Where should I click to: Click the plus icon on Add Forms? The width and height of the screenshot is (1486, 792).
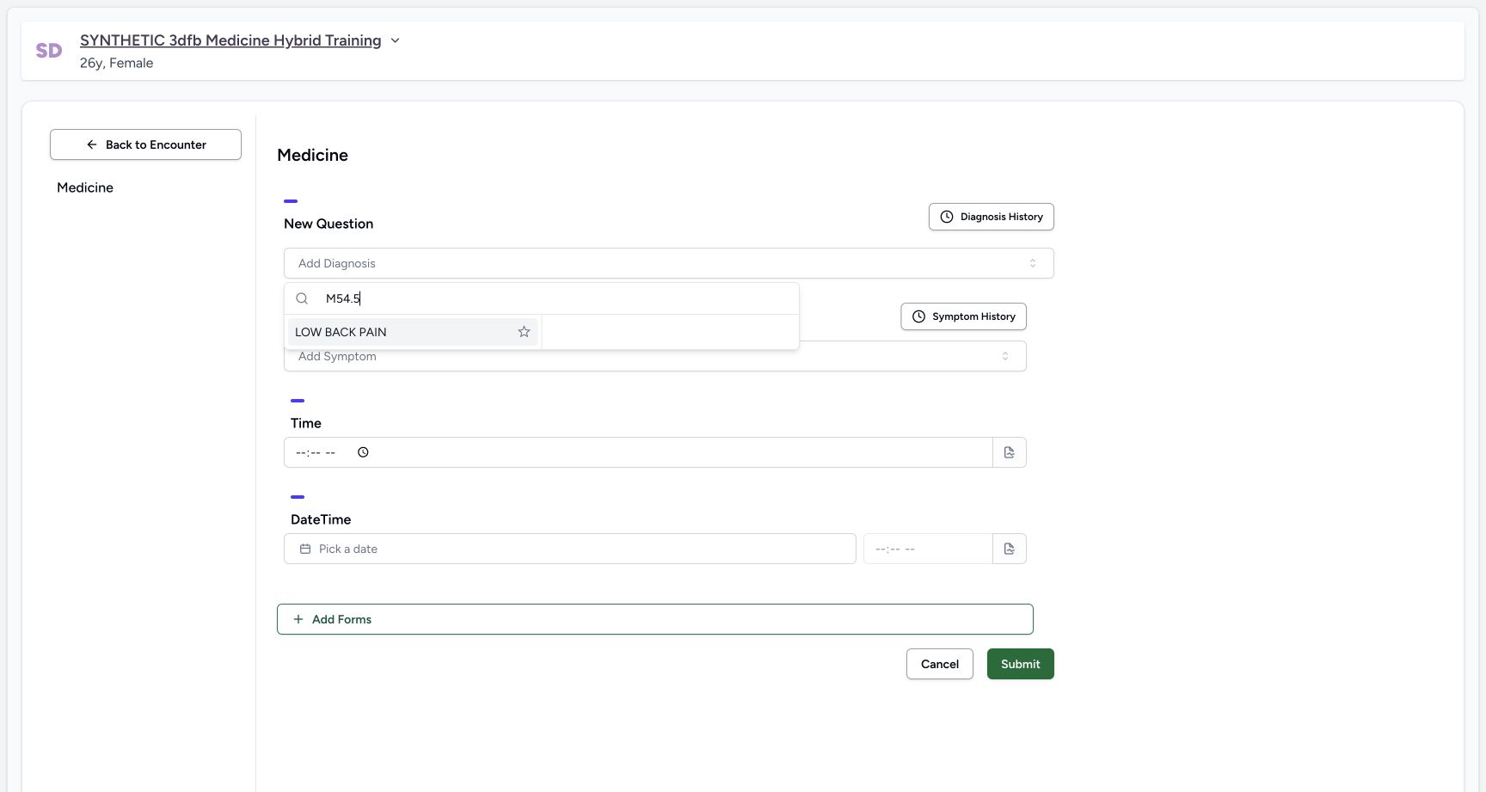pos(298,619)
